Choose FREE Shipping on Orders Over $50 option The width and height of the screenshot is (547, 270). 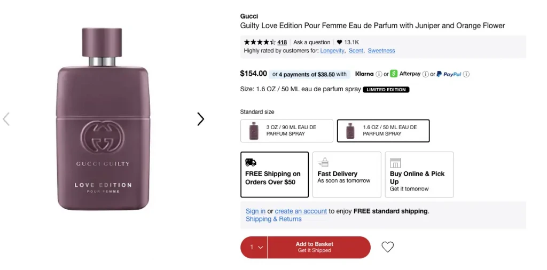(275, 174)
